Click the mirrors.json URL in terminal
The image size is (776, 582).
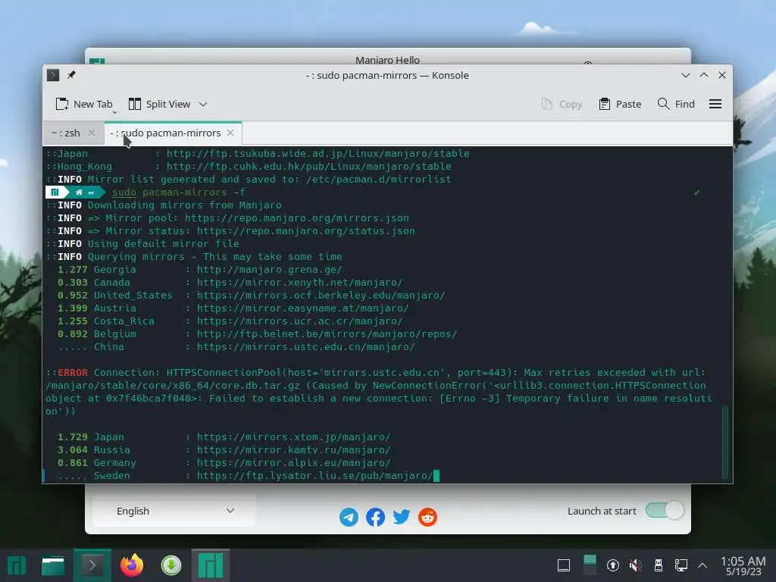tap(297, 217)
